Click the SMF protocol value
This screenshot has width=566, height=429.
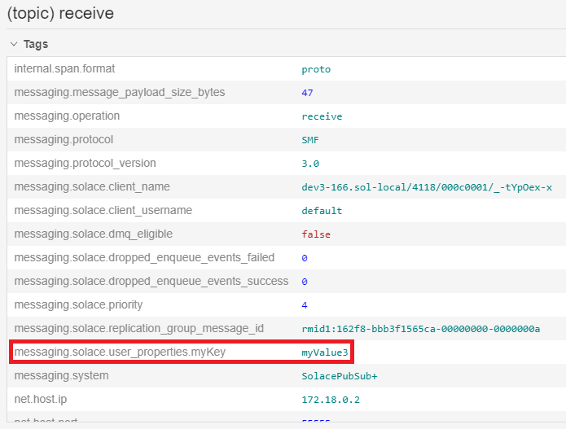click(310, 141)
